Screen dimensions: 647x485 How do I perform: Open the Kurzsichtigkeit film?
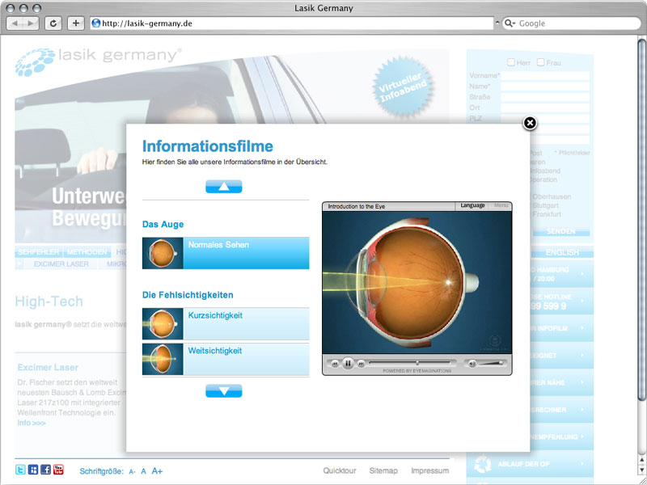coord(226,324)
